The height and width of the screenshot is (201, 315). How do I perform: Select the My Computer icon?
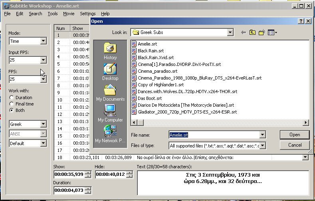click(110, 113)
